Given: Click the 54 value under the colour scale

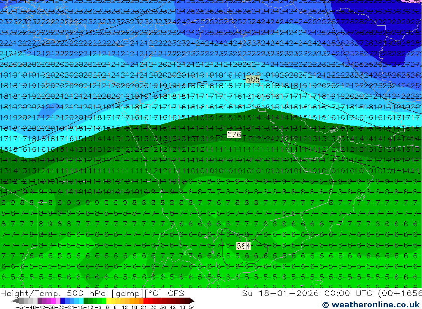Looking at the screenshot, I should 192,307.
